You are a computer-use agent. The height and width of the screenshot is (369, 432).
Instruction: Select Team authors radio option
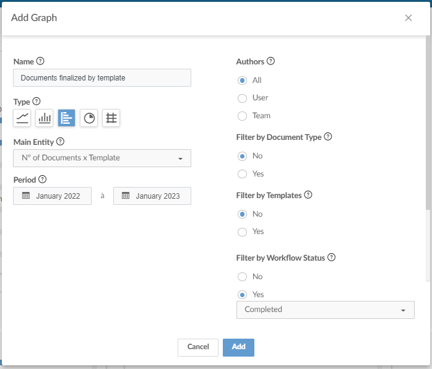(242, 116)
